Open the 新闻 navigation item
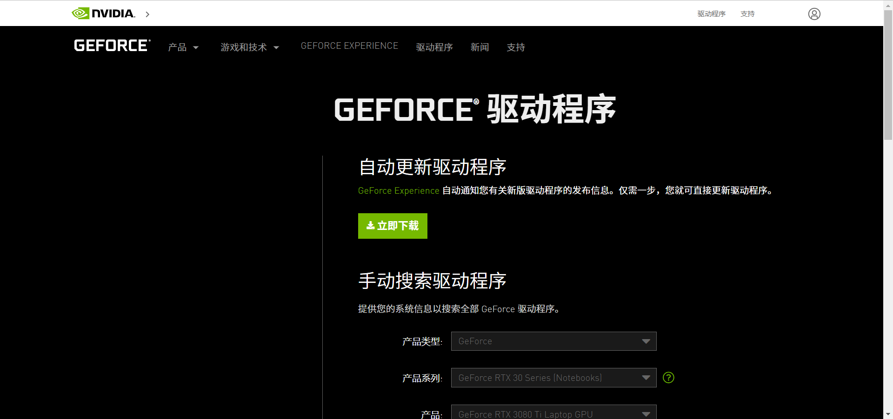893x419 pixels. (480, 47)
